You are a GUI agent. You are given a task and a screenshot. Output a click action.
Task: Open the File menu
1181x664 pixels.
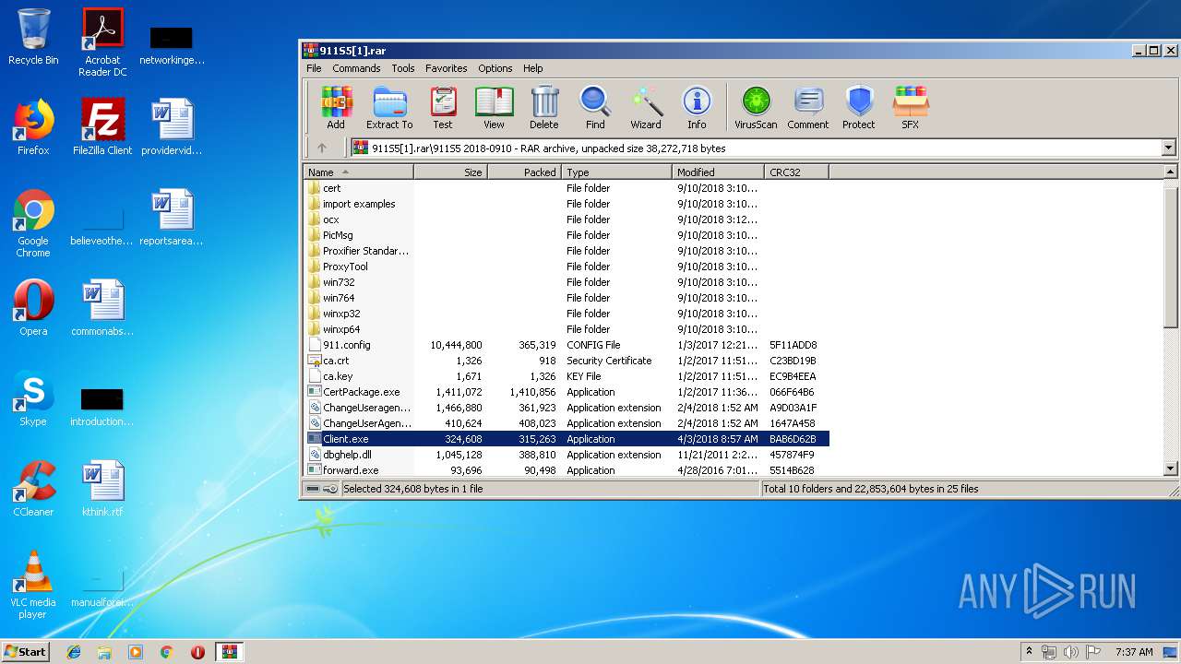(x=314, y=68)
